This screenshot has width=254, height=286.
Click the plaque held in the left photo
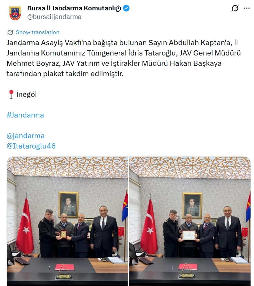coord(63,234)
